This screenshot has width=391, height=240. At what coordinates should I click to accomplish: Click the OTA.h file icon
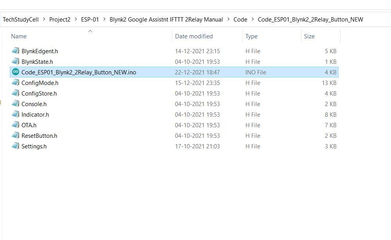click(16, 125)
